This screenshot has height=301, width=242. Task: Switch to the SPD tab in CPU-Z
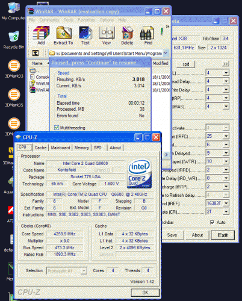98,147
